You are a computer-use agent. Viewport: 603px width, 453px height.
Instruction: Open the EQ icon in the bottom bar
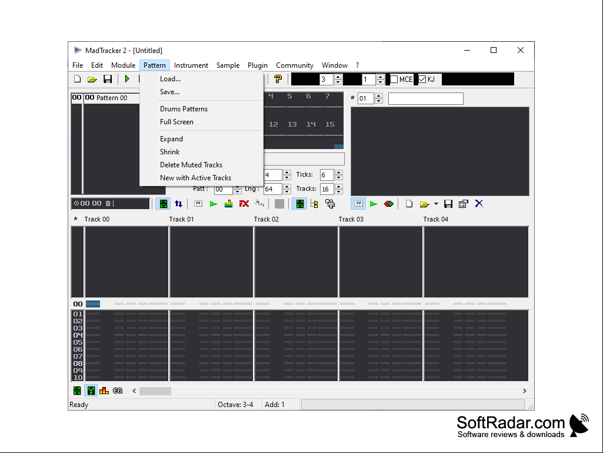tap(118, 391)
